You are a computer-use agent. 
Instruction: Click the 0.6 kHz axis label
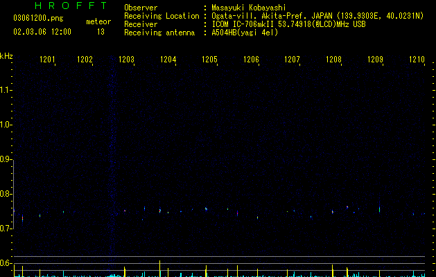6,263
